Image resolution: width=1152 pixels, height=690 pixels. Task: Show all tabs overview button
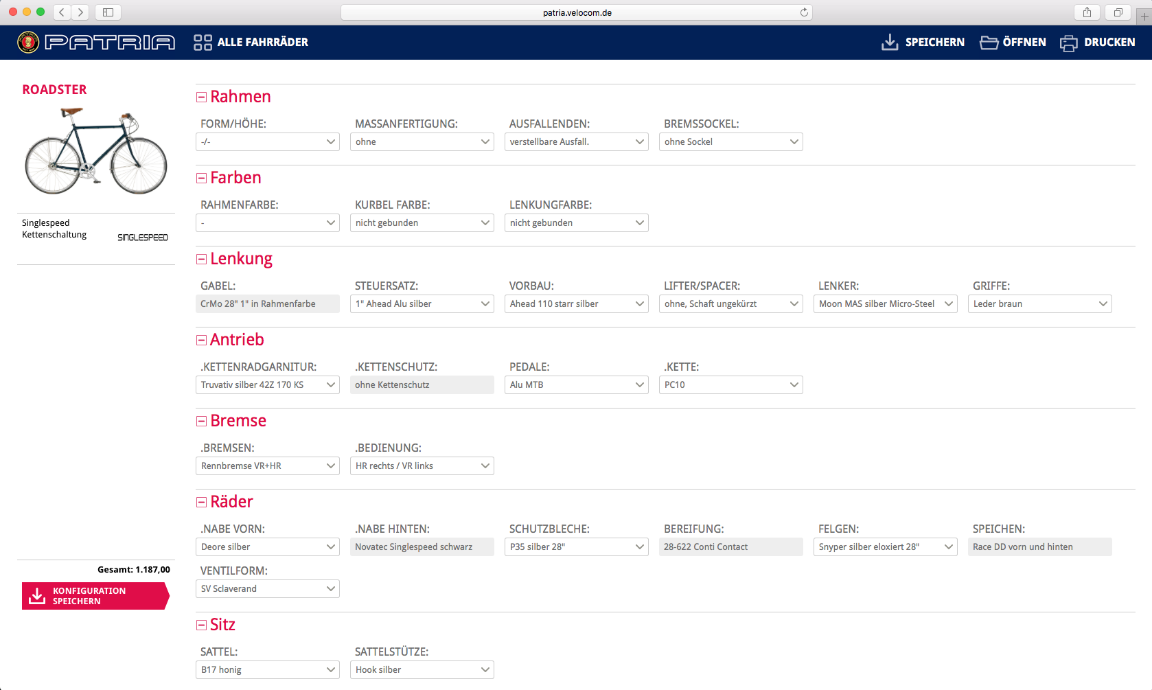(1118, 12)
